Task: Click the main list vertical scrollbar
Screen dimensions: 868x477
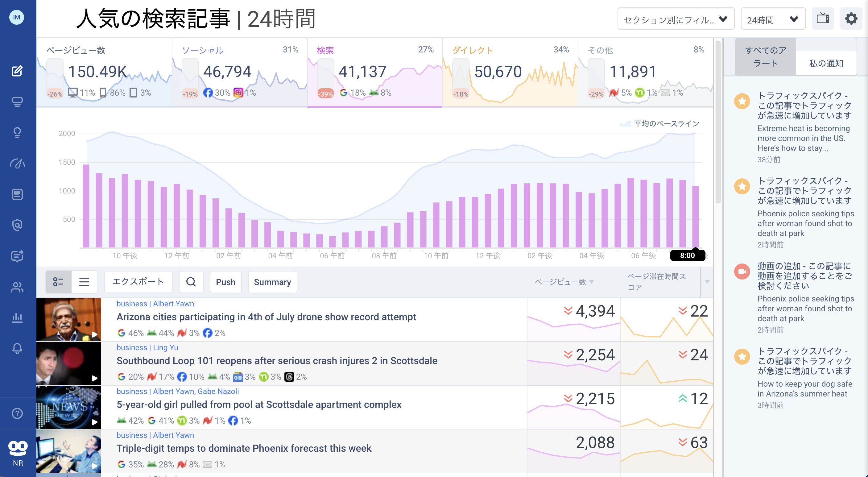Action: click(x=718, y=122)
